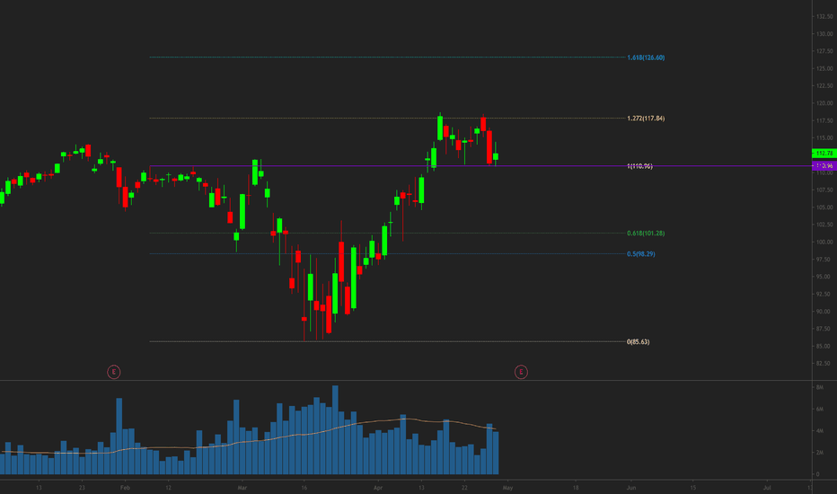
Task: Click the 18 date label on time axis
Action: click(576, 488)
